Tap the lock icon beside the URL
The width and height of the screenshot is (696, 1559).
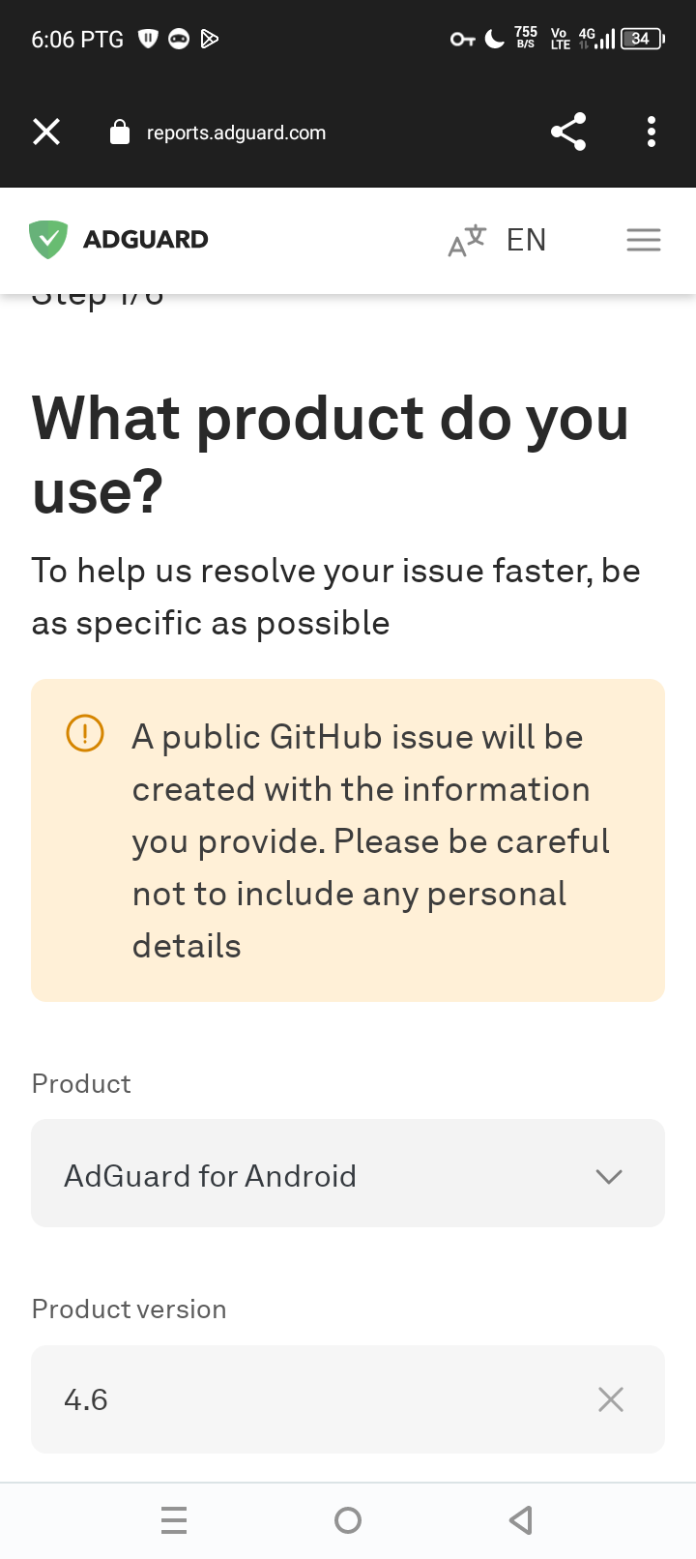pyautogui.click(x=120, y=132)
